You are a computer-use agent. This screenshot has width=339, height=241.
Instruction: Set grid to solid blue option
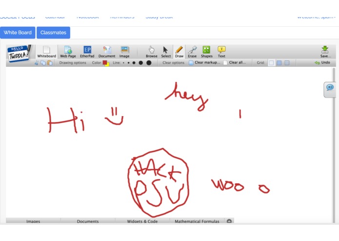pyautogui.click(x=279, y=62)
